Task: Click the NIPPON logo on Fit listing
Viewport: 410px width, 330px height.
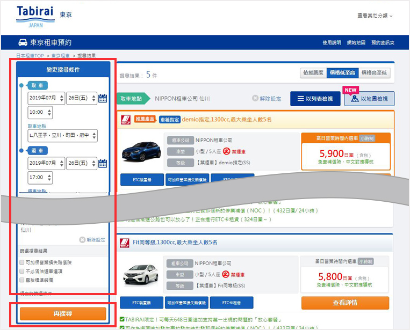Action: tap(125, 243)
